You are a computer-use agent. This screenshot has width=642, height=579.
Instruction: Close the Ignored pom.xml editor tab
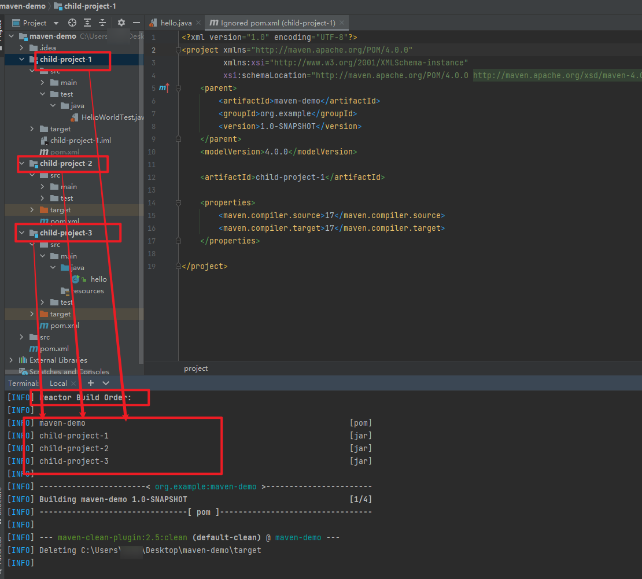(342, 23)
